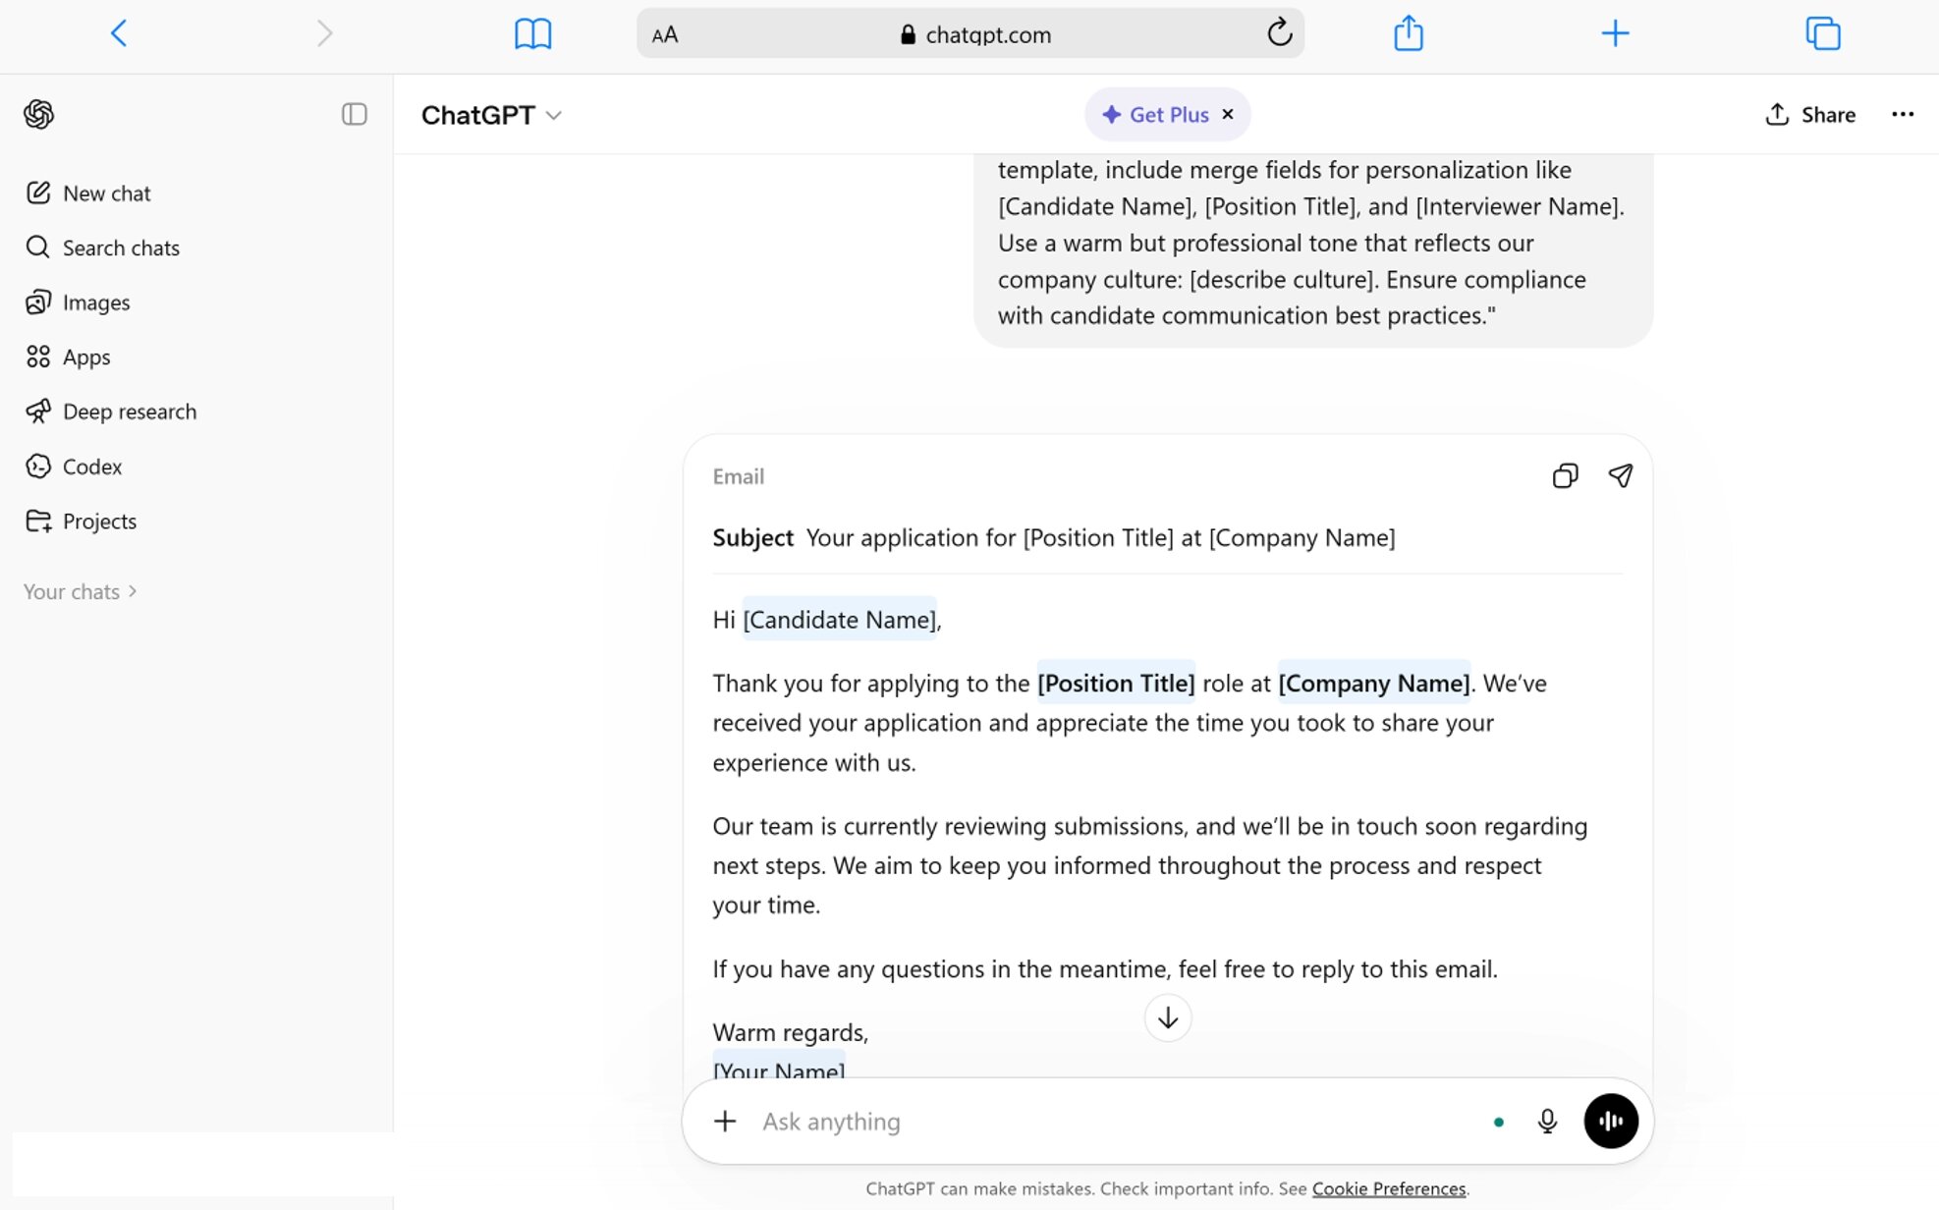Send email with paper plane icon
The width and height of the screenshot is (1939, 1210).
(x=1620, y=476)
